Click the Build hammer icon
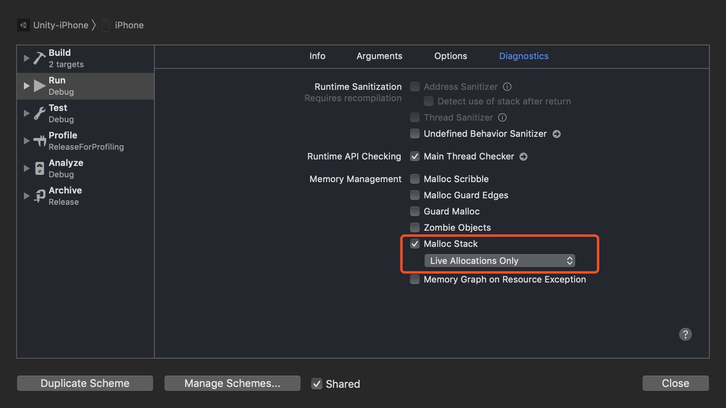The height and width of the screenshot is (408, 726). pyautogui.click(x=39, y=58)
